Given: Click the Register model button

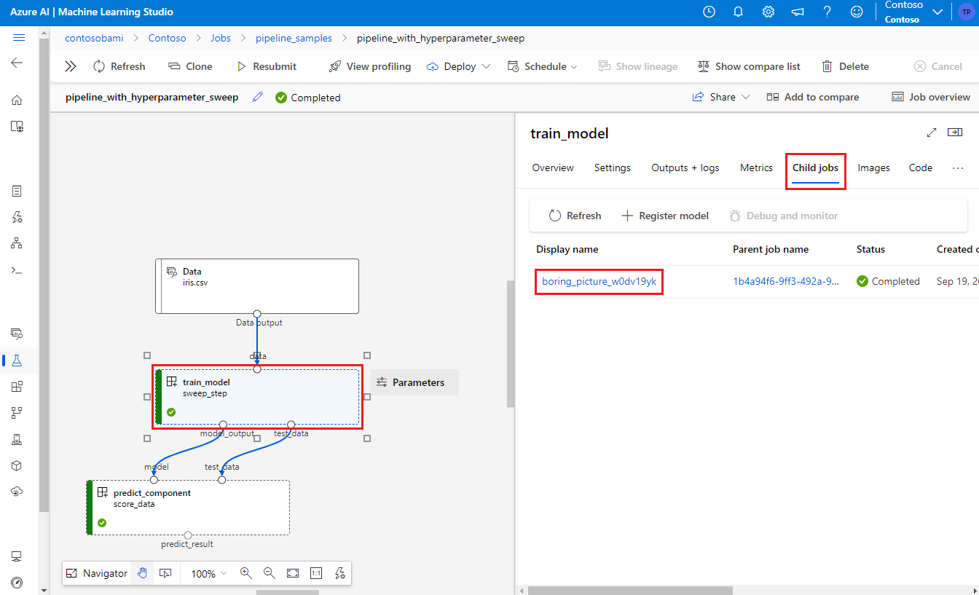Looking at the screenshot, I should pos(665,216).
